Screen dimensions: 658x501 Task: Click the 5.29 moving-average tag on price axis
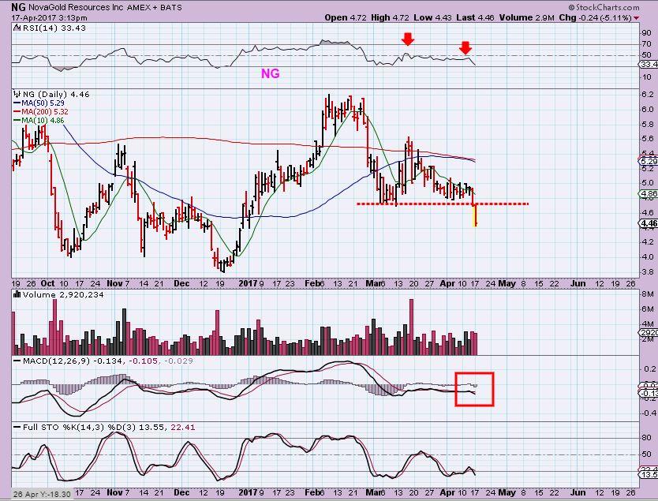tap(649, 161)
